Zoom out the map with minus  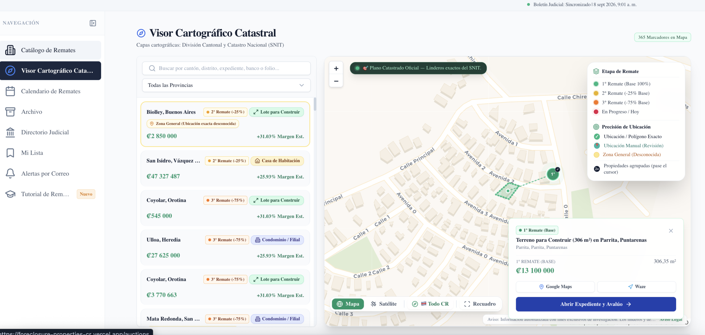coord(336,81)
